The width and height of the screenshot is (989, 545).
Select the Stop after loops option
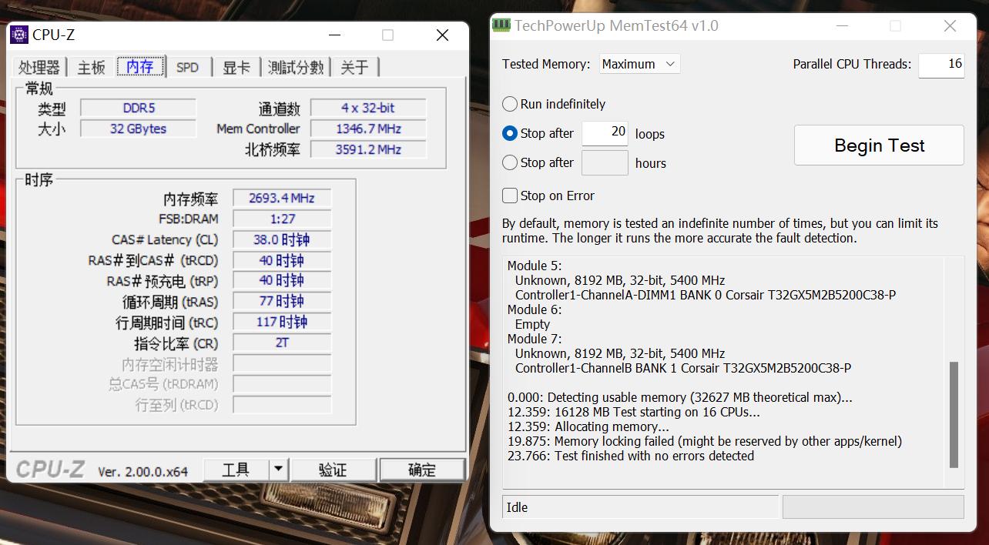[509, 133]
